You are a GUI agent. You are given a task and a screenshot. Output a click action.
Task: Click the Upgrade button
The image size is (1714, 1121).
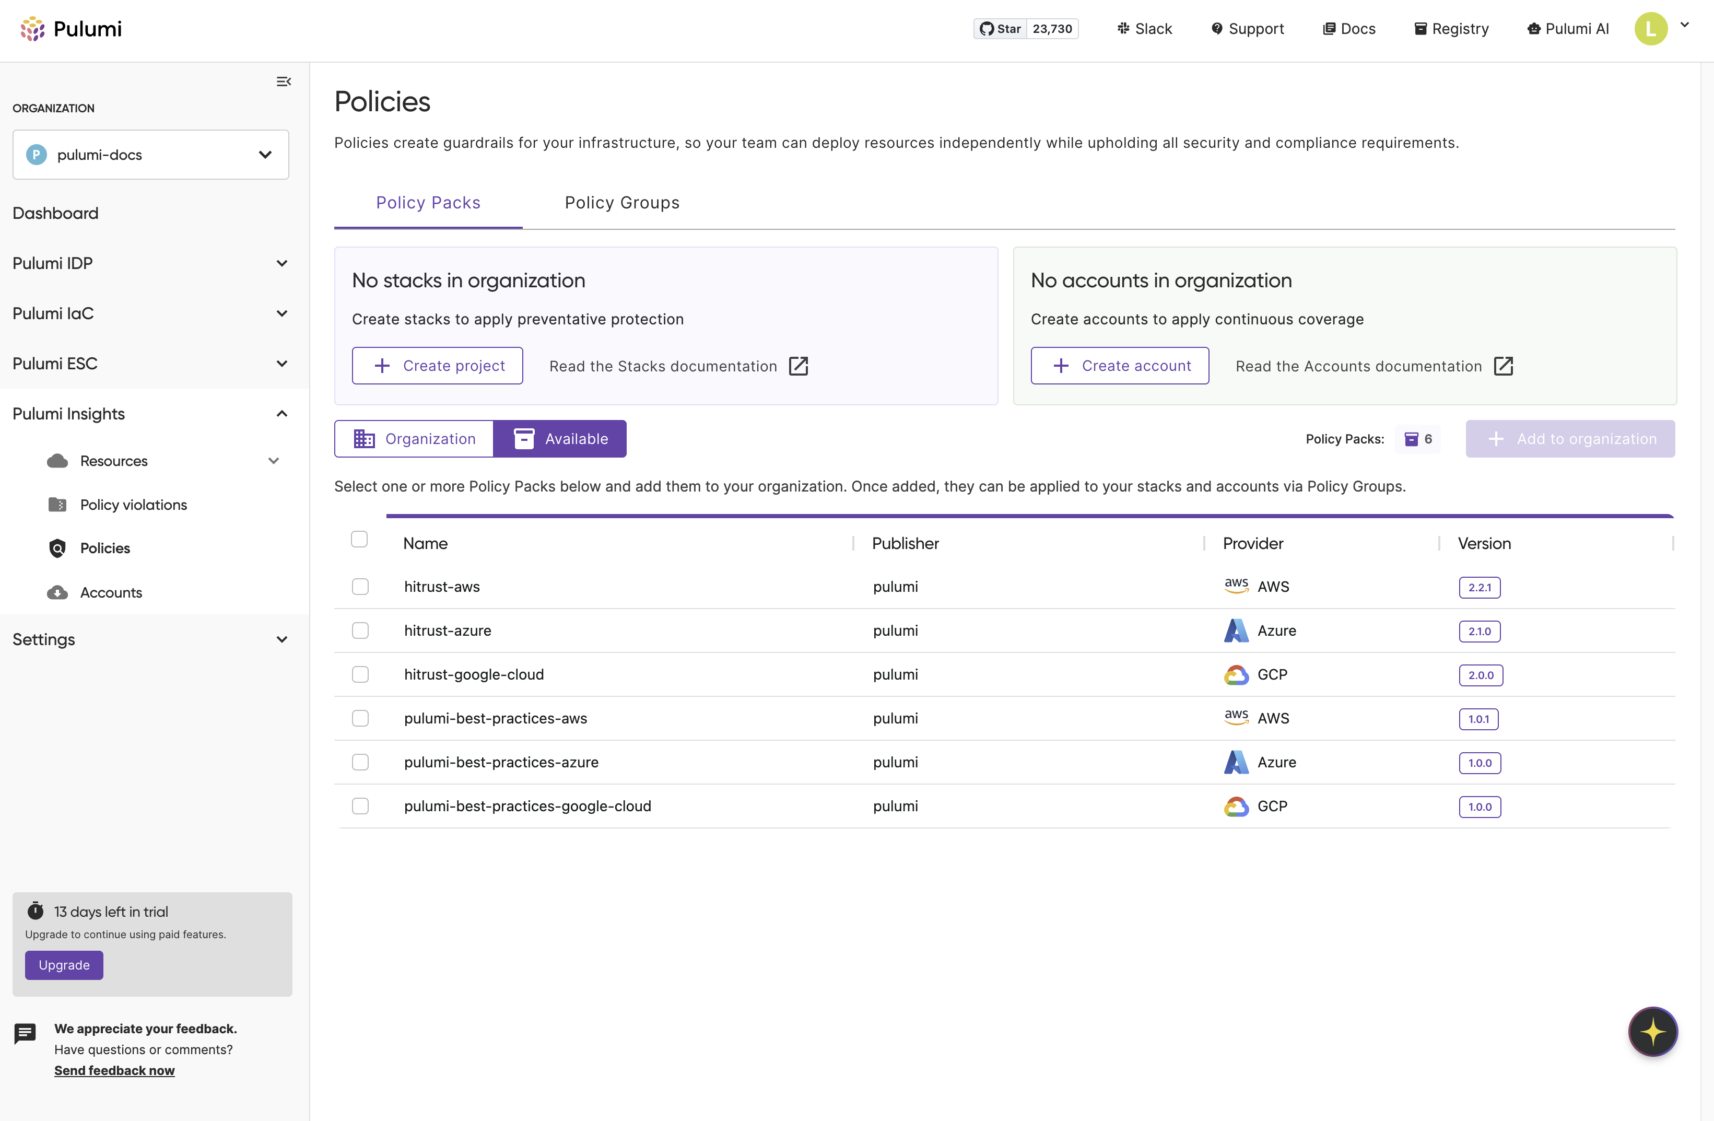[x=64, y=965]
